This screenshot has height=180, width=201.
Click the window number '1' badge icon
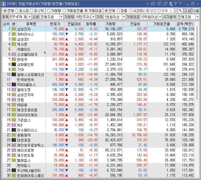pos(3,4)
